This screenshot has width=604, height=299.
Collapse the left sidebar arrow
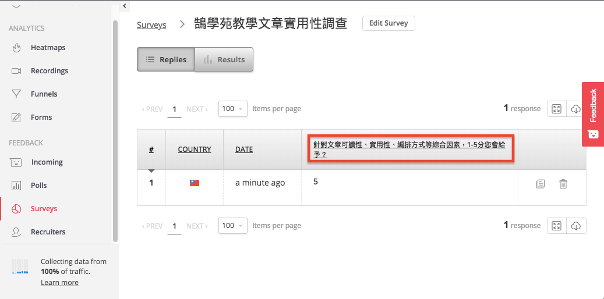[125, 6]
